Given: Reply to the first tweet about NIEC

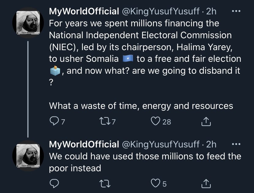Looking at the screenshot, I should 54,121.
